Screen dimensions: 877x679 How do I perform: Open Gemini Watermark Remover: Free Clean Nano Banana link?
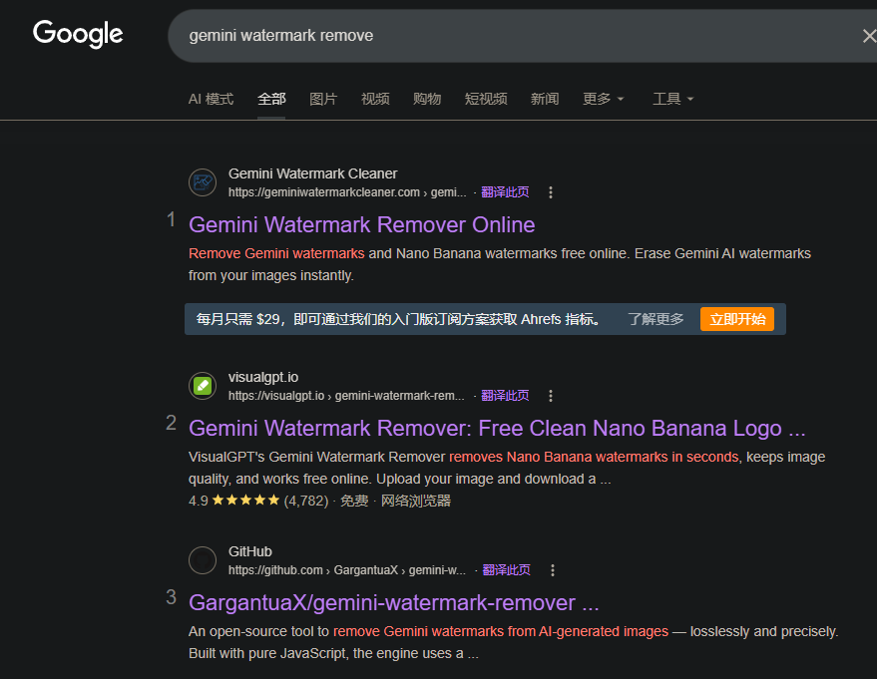(497, 428)
